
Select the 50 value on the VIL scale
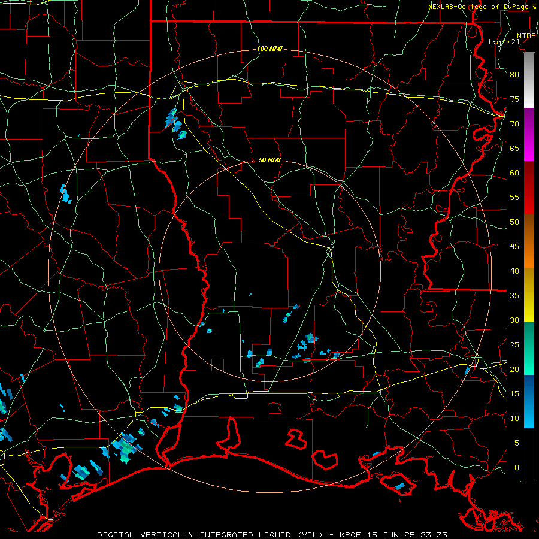tap(514, 222)
